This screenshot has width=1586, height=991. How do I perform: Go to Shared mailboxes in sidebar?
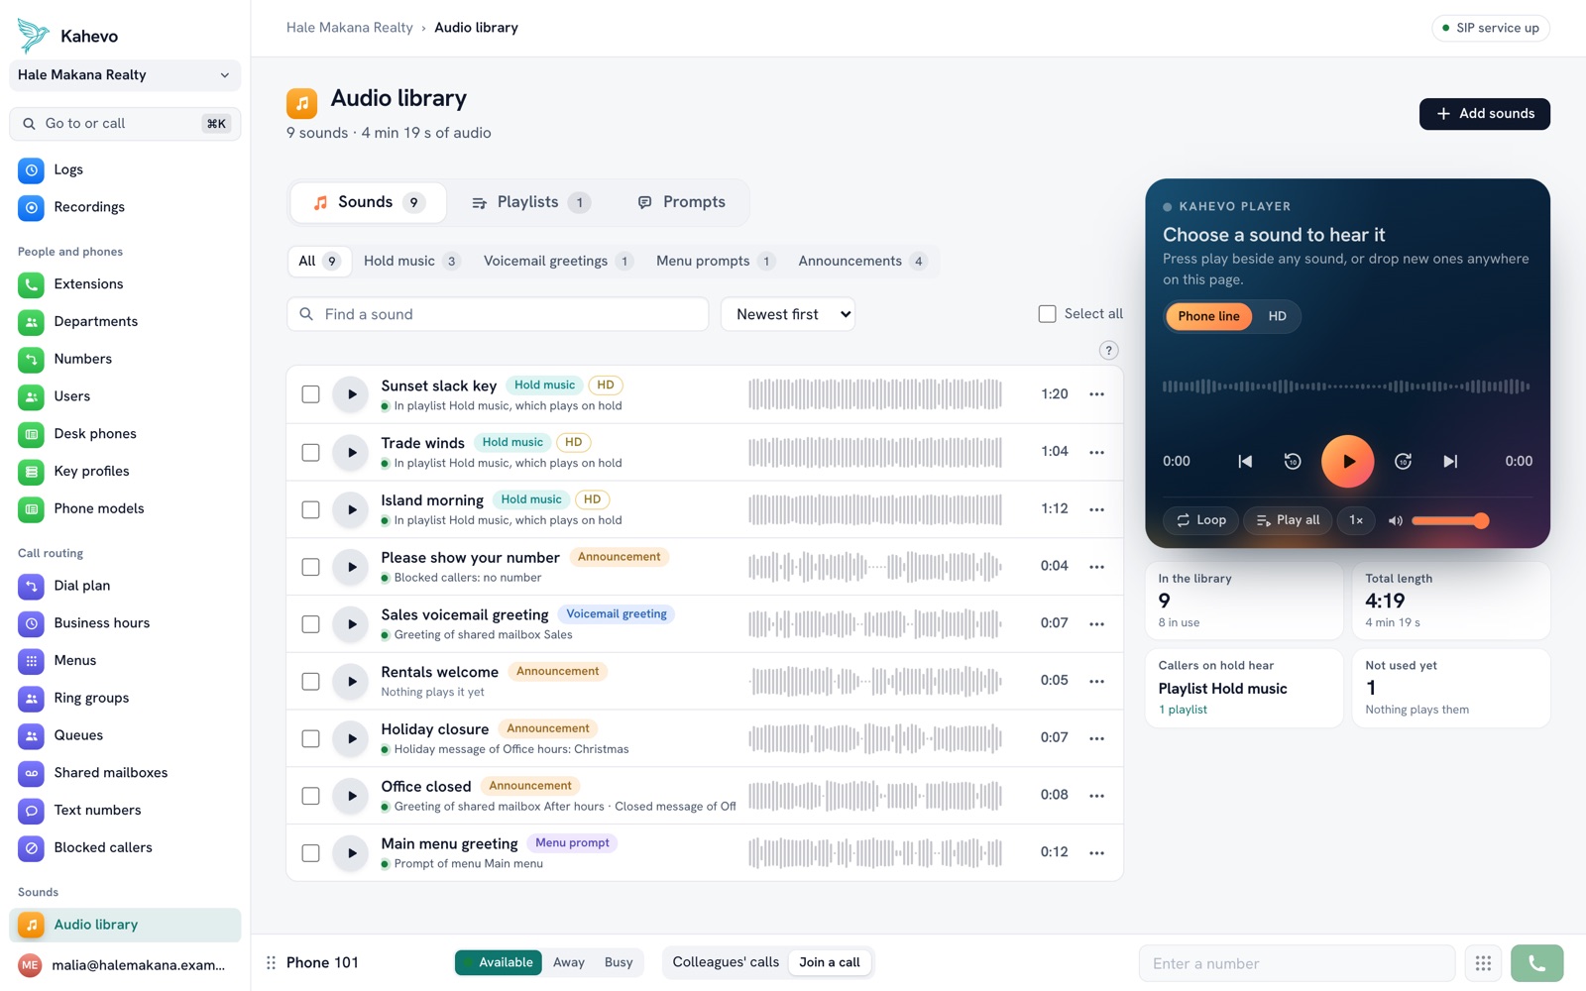click(125, 773)
